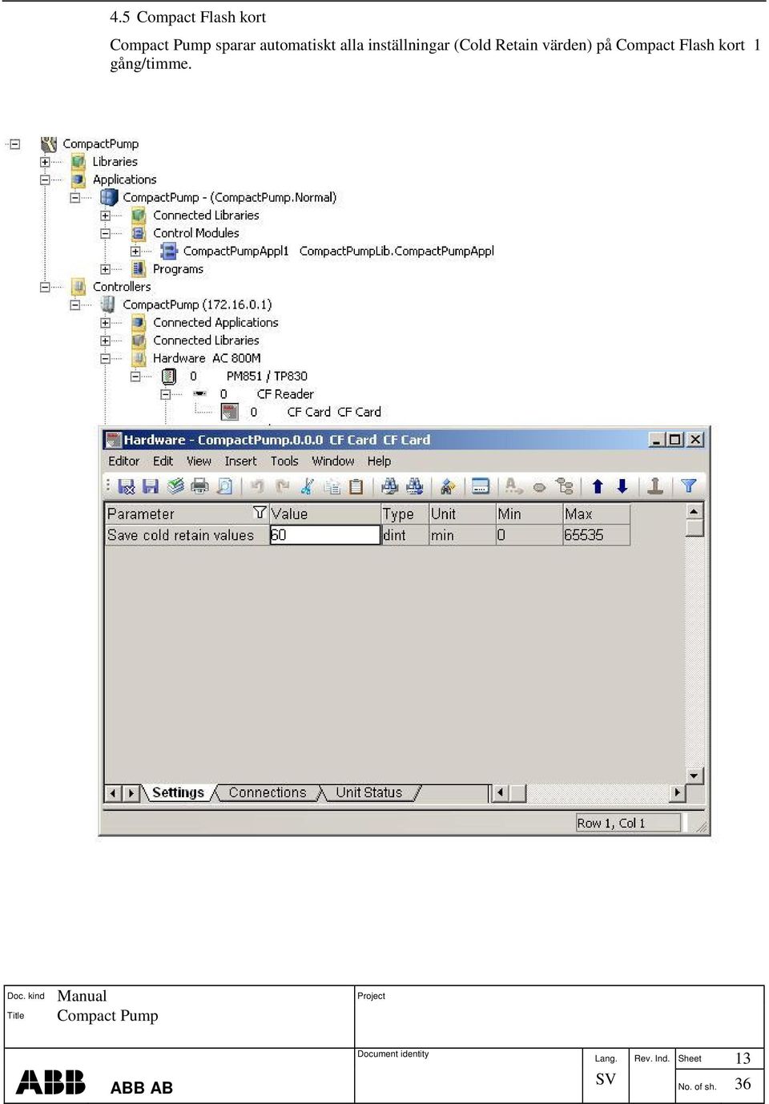Screen dimensions: 769x1104
Task: Select CompactPump (172.16.0.1) tree item
Action: click(197, 304)
